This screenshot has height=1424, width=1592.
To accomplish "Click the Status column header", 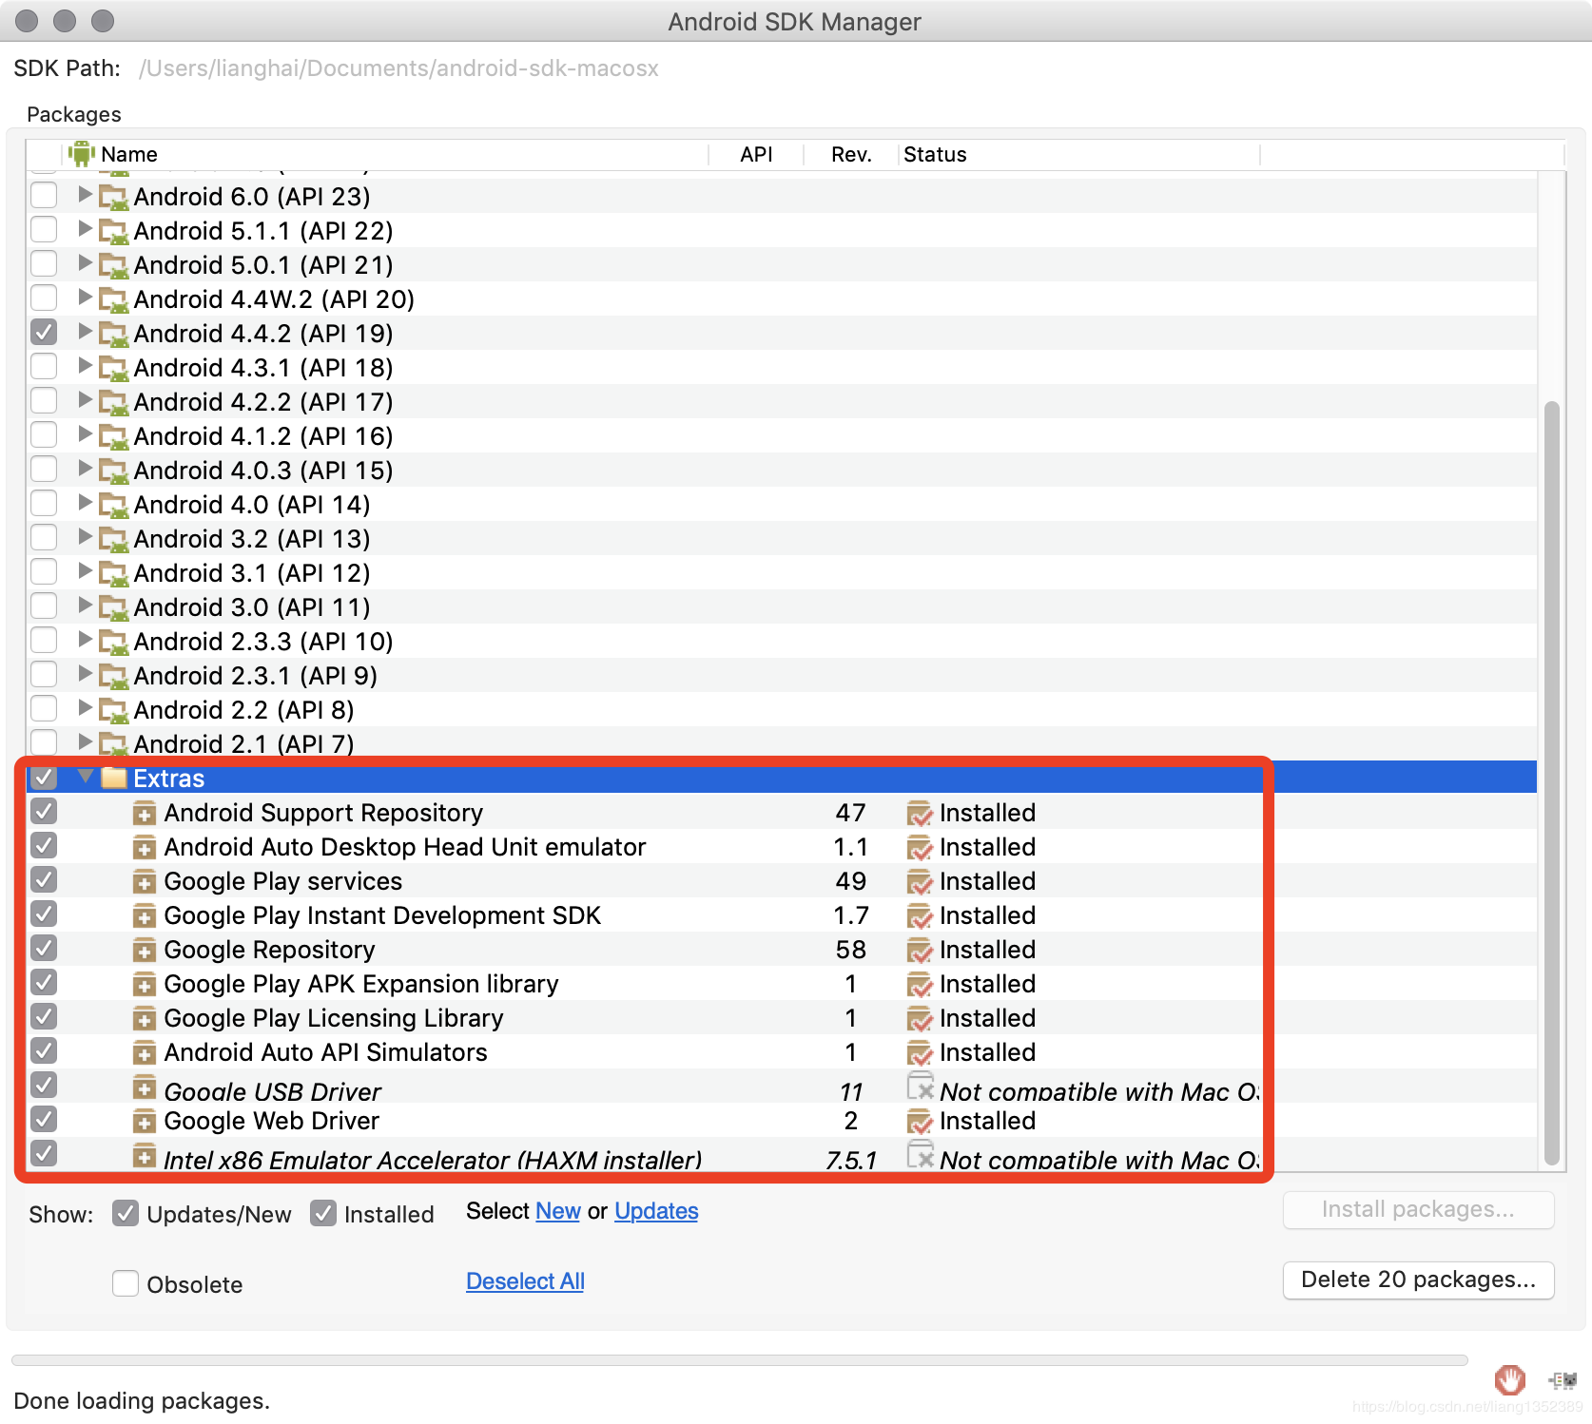I will [x=1079, y=154].
